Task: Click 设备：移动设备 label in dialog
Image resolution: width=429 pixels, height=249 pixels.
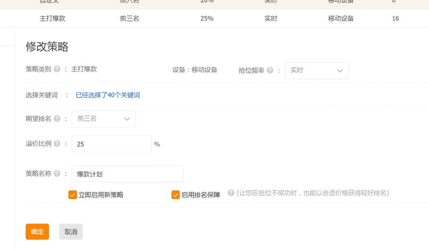Action: pyautogui.click(x=195, y=70)
